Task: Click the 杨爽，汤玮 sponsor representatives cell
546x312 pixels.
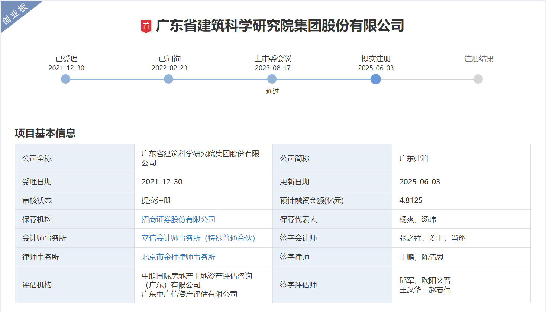Action: (417, 219)
